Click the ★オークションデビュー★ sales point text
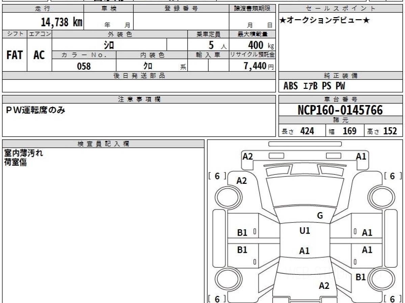405x303 pixels. pyautogui.click(x=325, y=21)
